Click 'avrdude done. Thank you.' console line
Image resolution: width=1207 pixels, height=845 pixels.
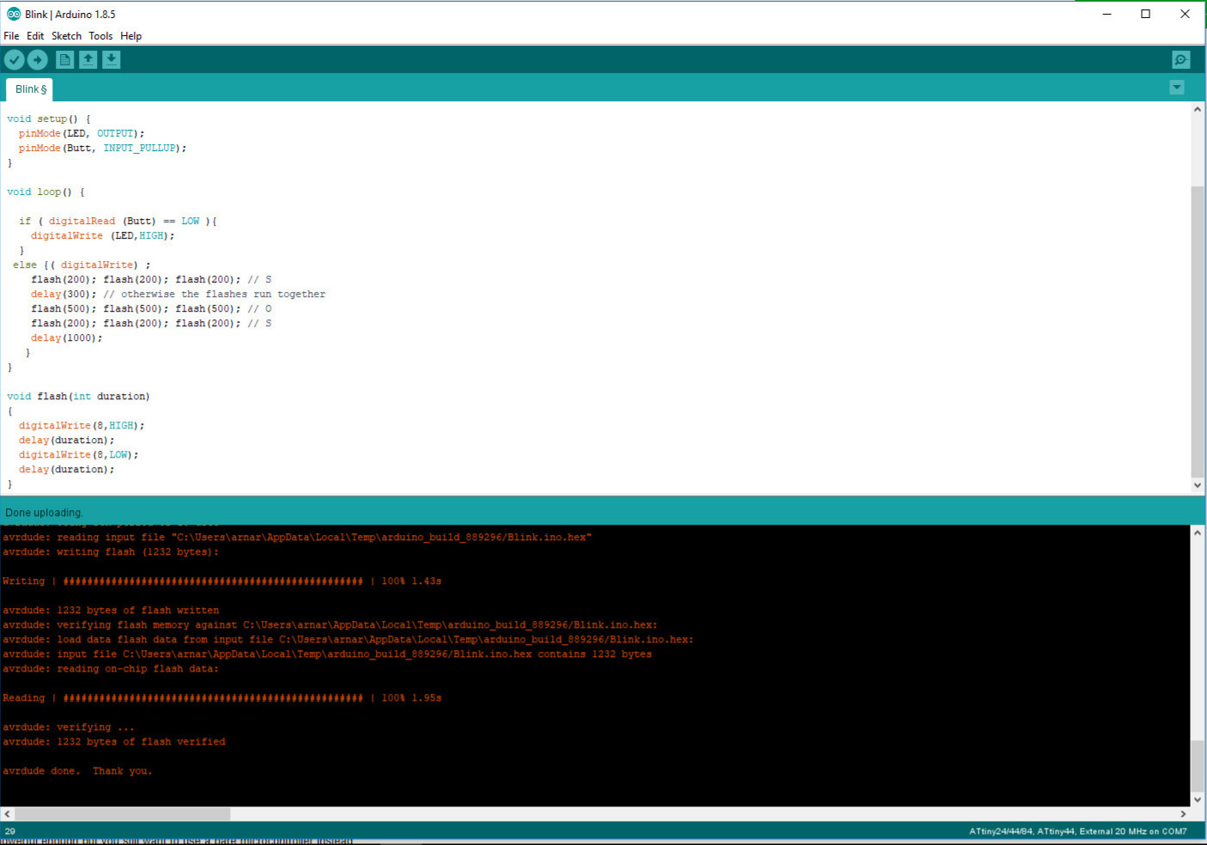pyautogui.click(x=77, y=771)
